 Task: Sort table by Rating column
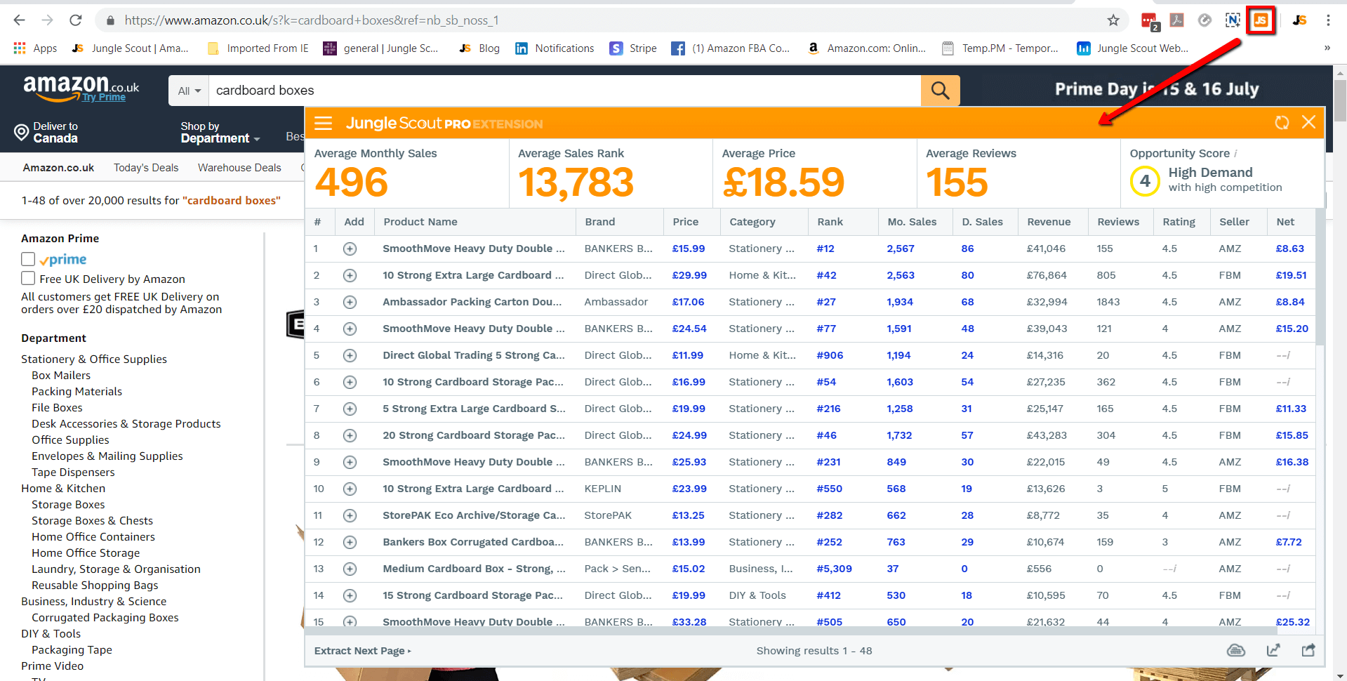1179,222
